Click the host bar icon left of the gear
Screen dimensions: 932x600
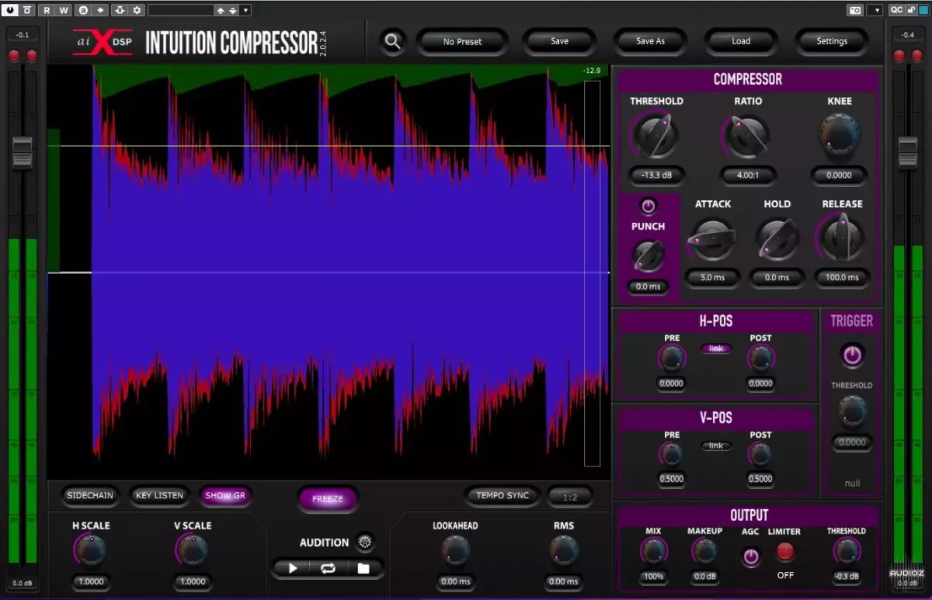(120, 10)
